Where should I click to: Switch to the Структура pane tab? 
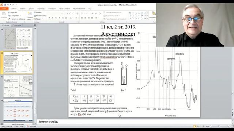pos(17,25)
